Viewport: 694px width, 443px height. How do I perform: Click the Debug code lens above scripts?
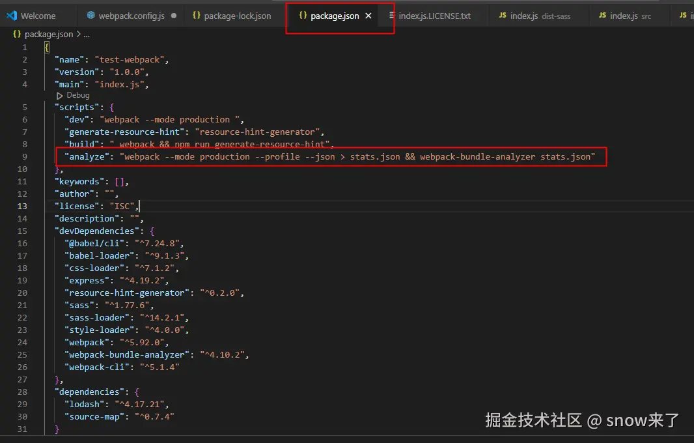78,95
